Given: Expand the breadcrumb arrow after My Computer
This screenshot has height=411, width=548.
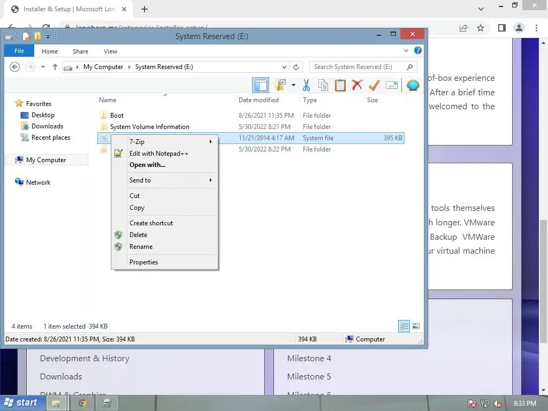Looking at the screenshot, I should tap(129, 67).
